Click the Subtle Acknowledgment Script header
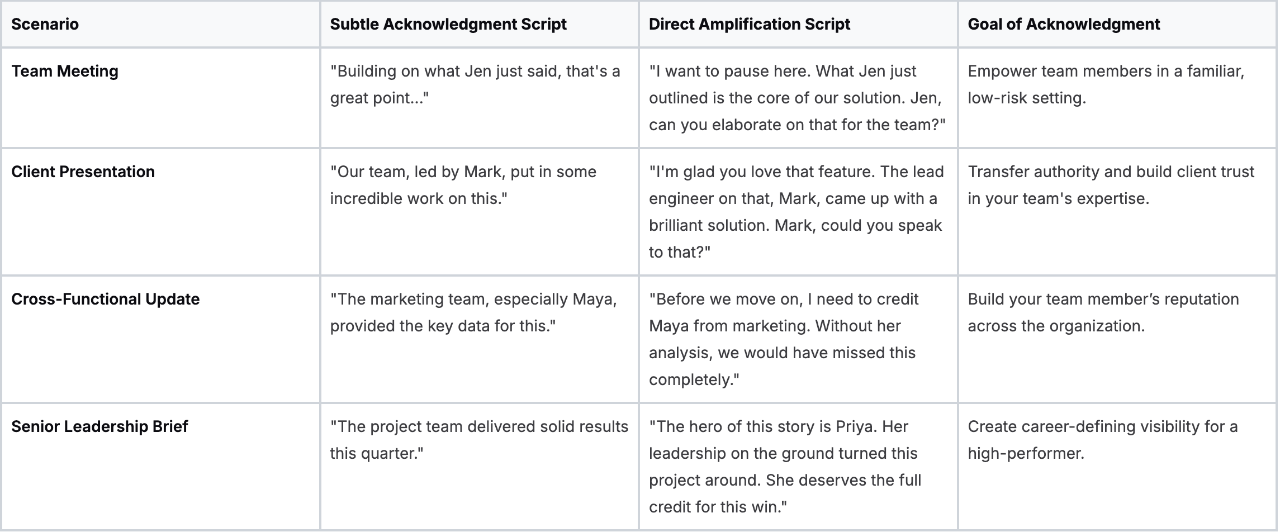The width and height of the screenshot is (1280, 532). tap(448, 24)
